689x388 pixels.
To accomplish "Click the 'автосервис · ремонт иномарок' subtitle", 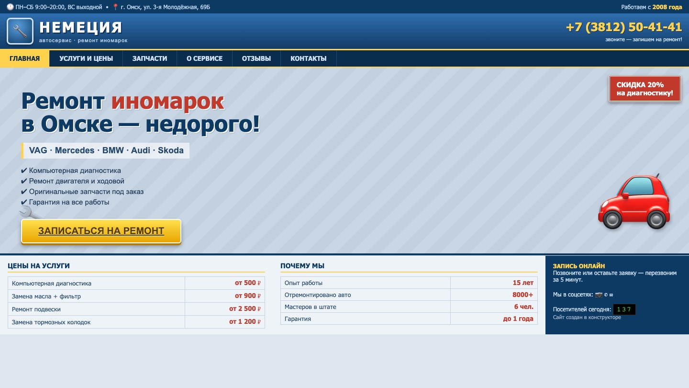I will click(83, 41).
